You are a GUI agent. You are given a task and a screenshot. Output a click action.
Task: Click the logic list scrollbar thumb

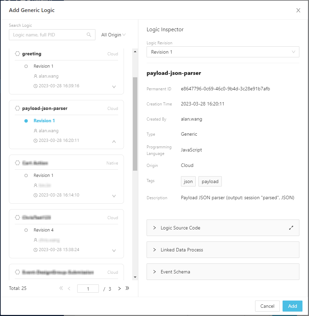(x=135, y=124)
